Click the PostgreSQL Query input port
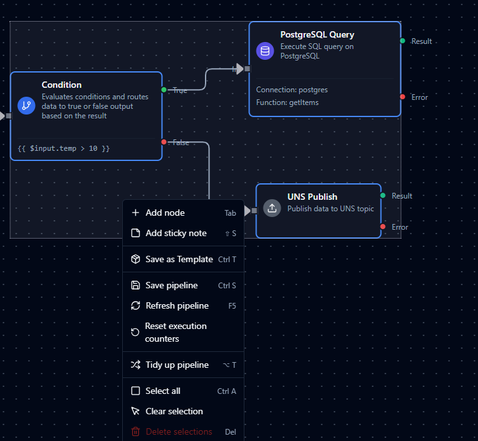Viewport: 478px width, 441px height. coord(247,69)
